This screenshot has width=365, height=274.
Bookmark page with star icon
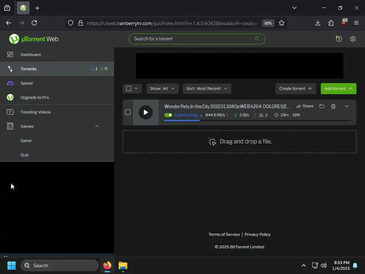point(282,23)
